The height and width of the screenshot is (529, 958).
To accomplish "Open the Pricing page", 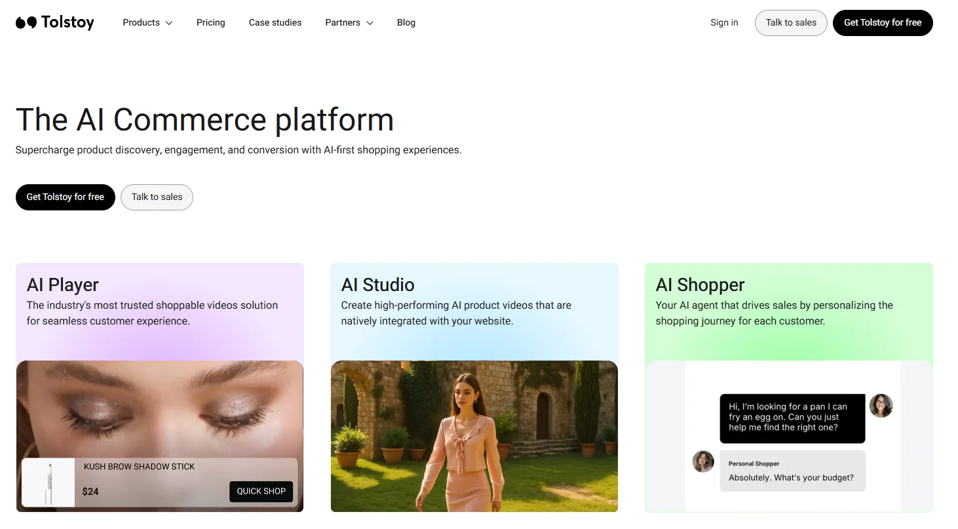I will [x=210, y=22].
